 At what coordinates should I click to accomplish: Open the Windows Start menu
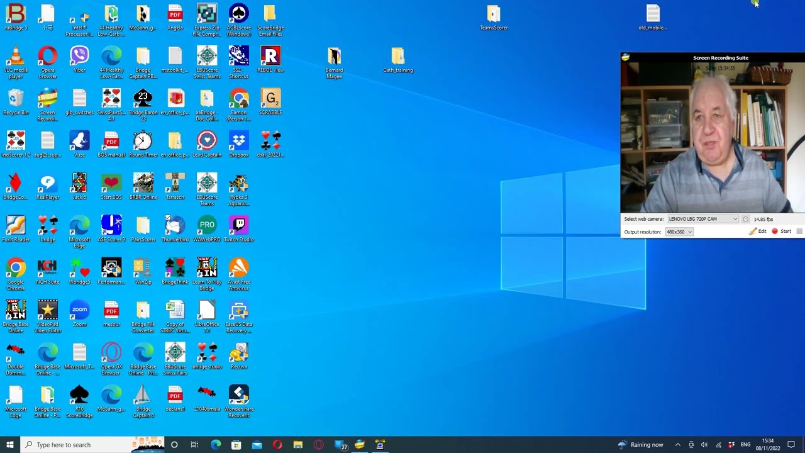pyautogui.click(x=9, y=445)
